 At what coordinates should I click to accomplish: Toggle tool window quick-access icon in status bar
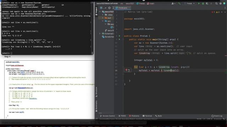click(97, 119)
